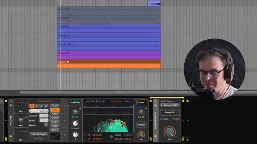This screenshot has height=144, width=257.
Task: Toggle the Vocoder device power button
Action: 11,101
